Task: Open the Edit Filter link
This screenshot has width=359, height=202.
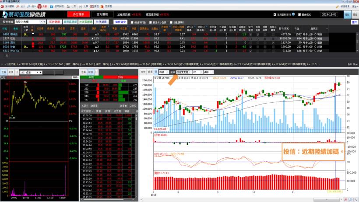Action: tap(352, 64)
